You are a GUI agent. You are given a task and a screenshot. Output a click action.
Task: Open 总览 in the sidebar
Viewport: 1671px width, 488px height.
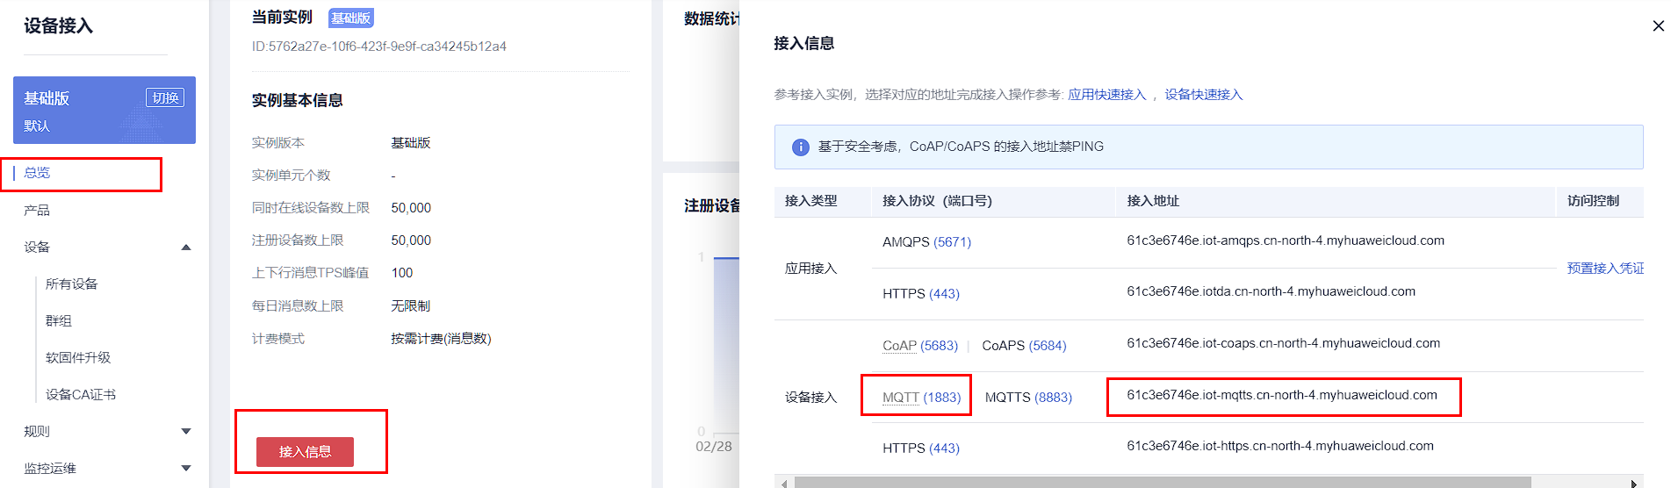38,173
